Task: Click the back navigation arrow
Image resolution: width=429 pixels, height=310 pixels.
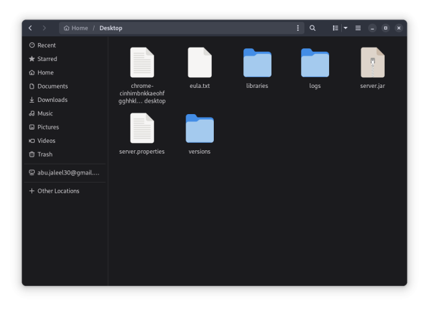Action: tap(30, 28)
